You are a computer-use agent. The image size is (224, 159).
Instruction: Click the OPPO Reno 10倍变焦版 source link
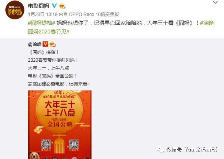[94, 14]
